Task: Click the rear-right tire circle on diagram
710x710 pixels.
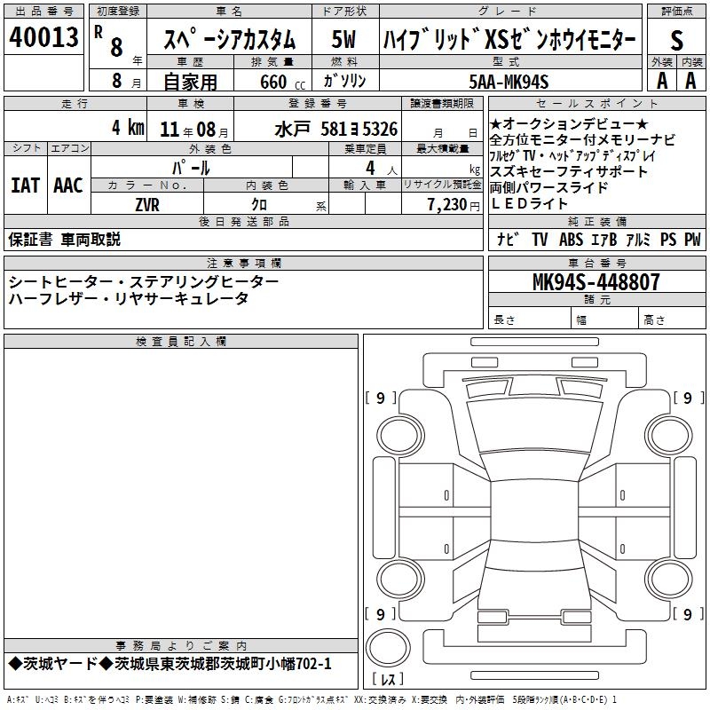Action: [x=669, y=580]
